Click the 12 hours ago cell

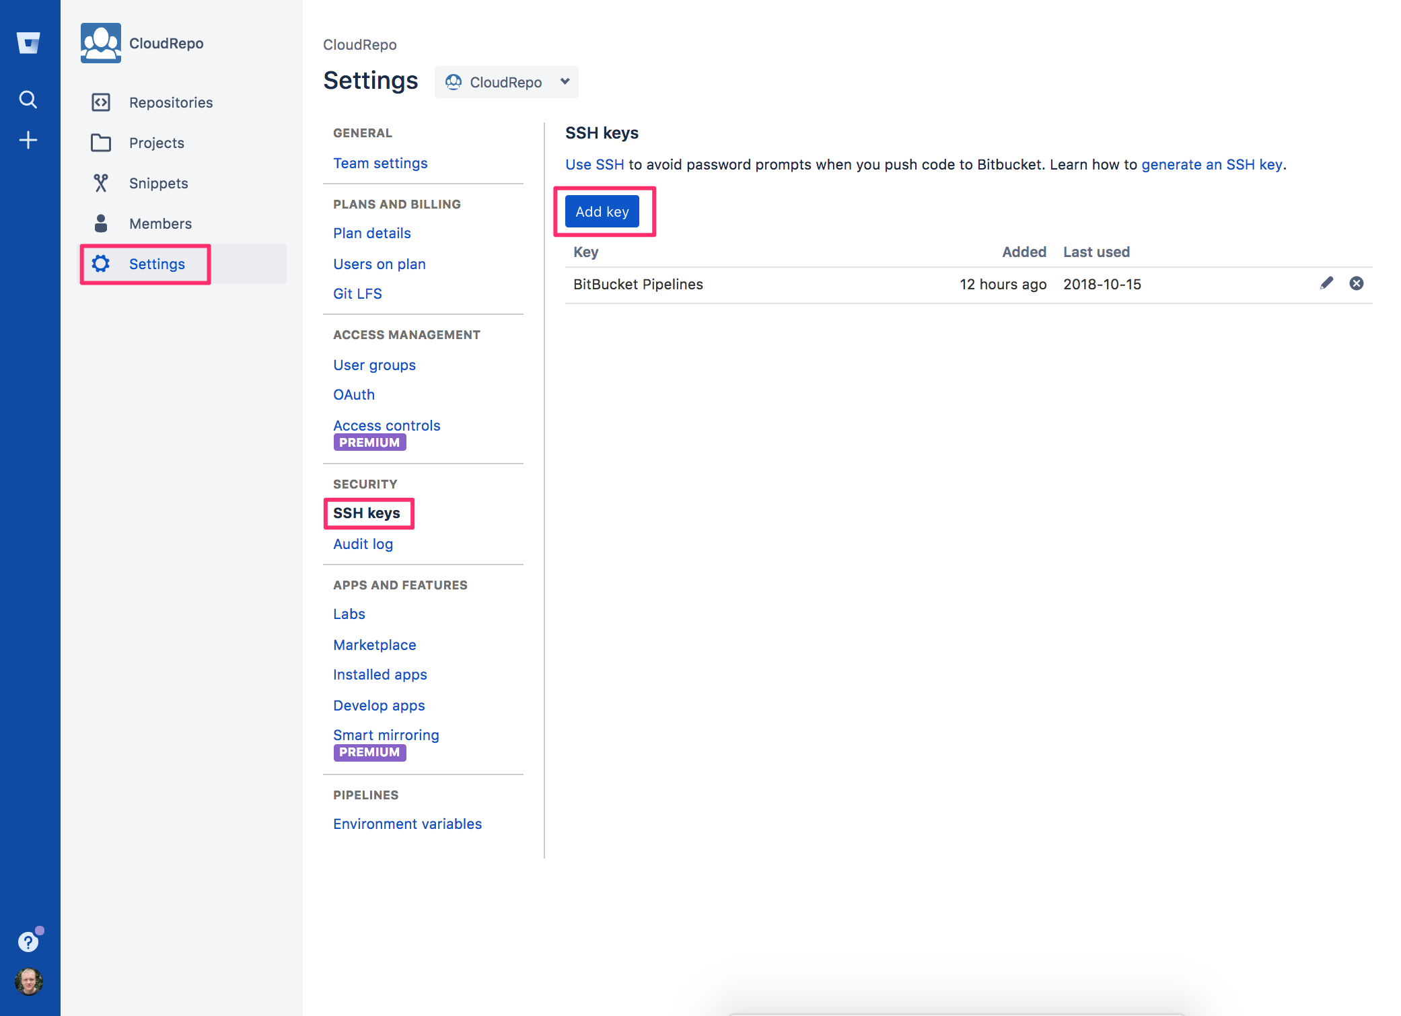coord(1003,284)
